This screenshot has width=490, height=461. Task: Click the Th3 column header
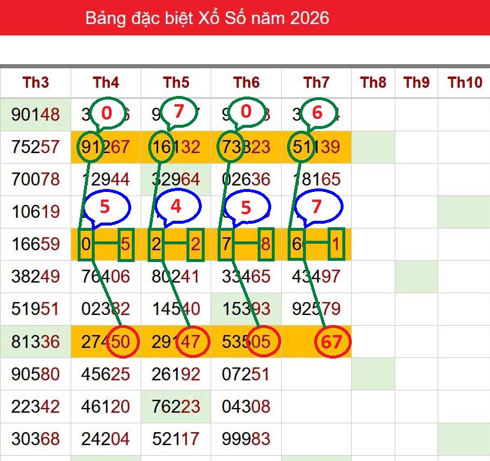pyautogui.click(x=35, y=82)
